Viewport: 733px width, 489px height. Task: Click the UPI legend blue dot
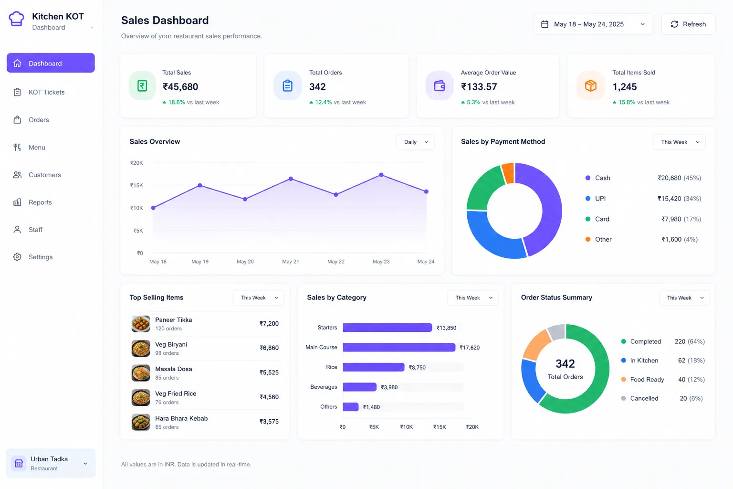588,198
